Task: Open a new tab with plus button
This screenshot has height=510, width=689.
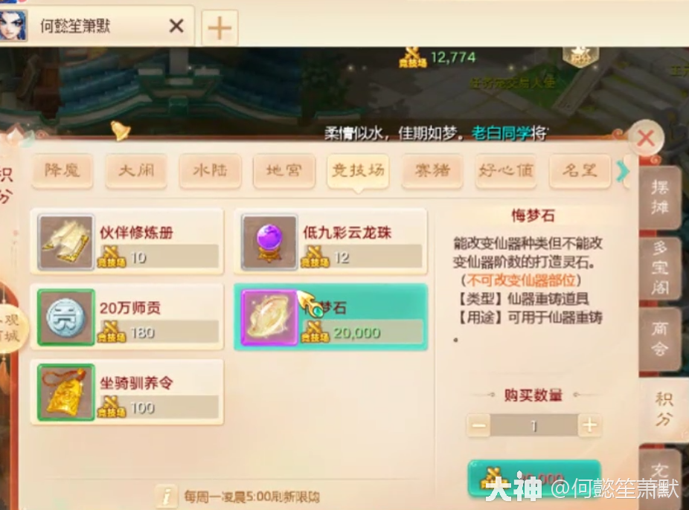Action: 219,28
